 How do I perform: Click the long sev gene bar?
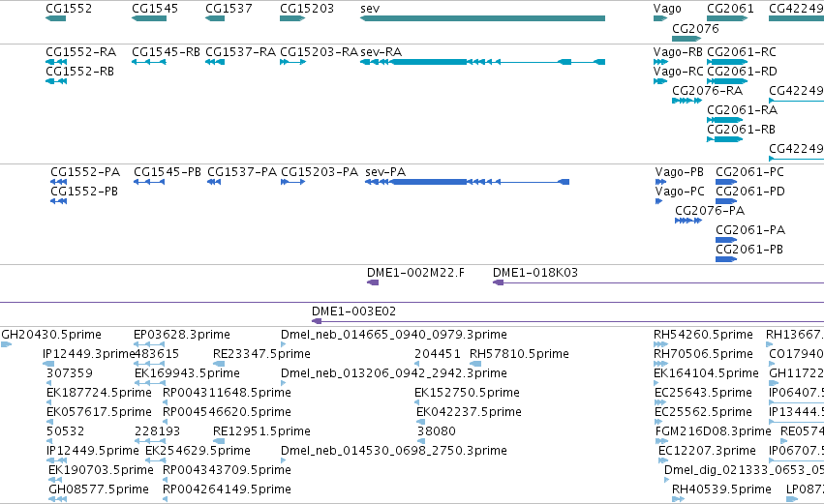pyautogui.click(x=482, y=18)
